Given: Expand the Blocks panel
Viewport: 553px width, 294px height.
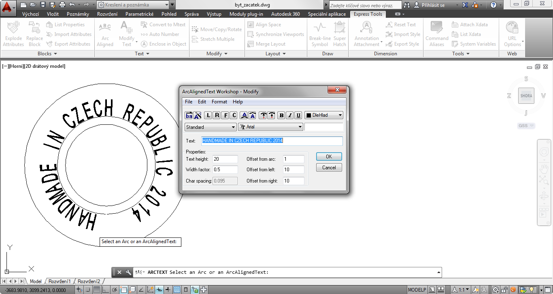Looking at the screenshot, I should pos(47,53).
